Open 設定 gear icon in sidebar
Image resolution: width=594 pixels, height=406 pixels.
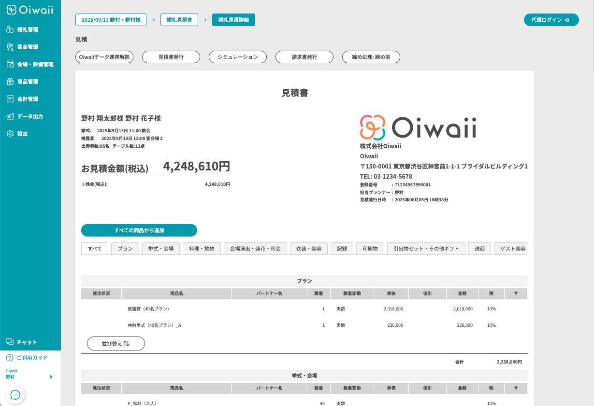click(x=10, y=134)
